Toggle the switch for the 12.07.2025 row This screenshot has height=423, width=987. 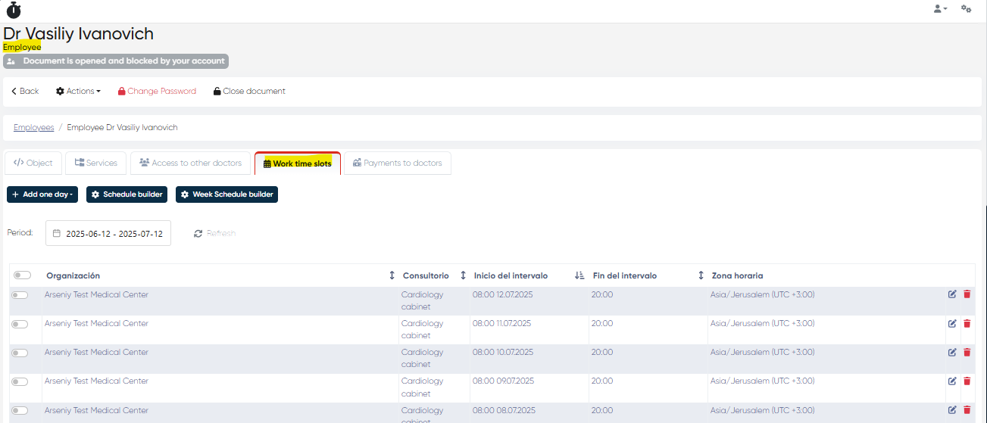20,295
